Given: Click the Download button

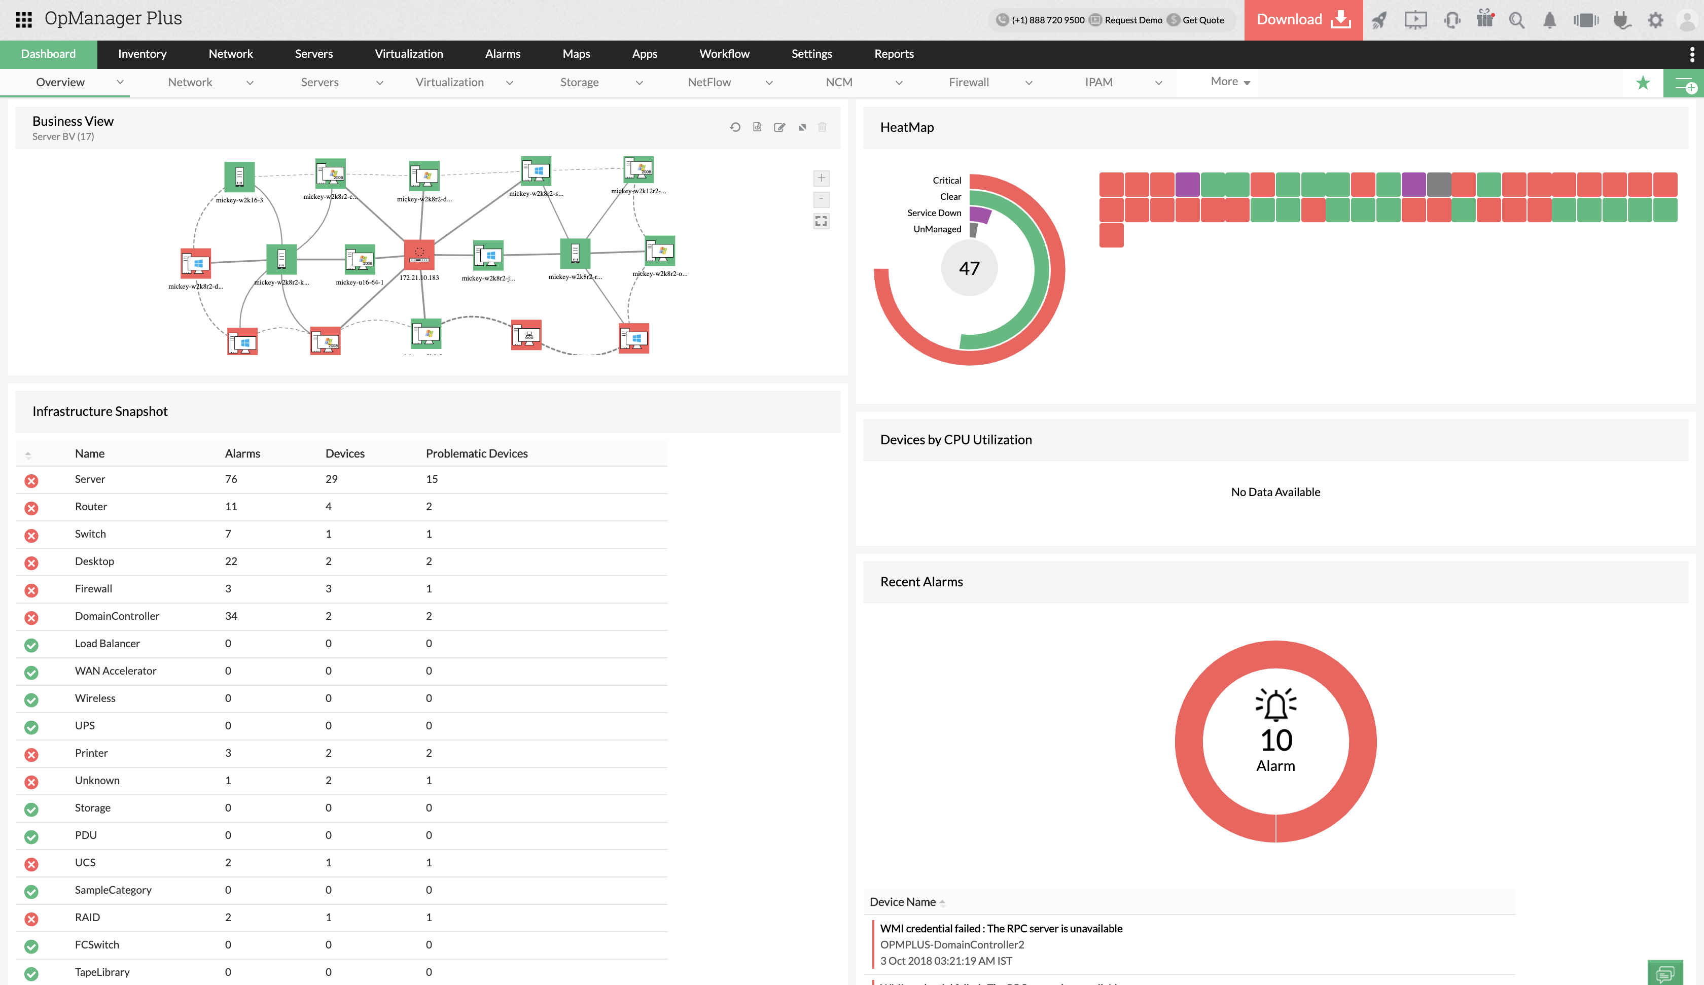Looking at the screenshot, I should (1303, 20).
